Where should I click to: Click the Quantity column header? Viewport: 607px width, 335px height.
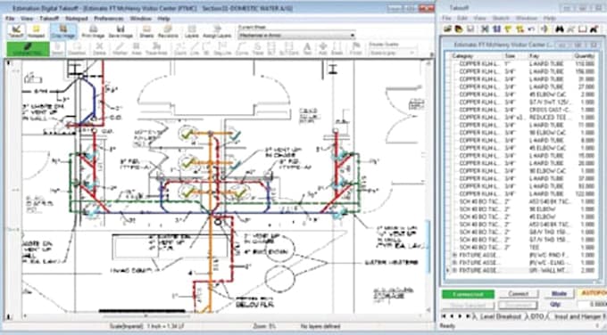tap(584, 56)
